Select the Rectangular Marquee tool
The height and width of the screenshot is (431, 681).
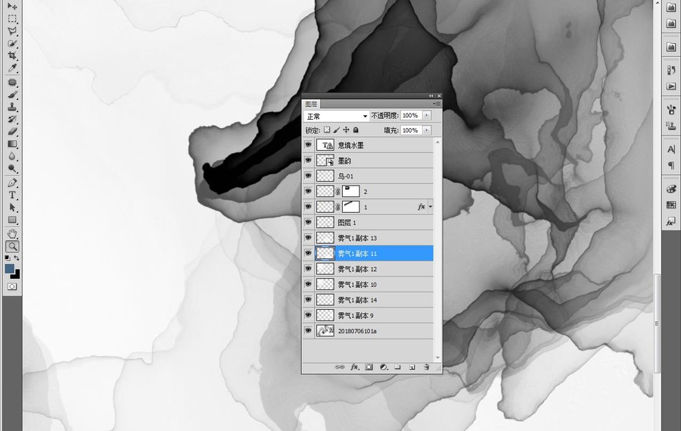(x=12, y=19)
